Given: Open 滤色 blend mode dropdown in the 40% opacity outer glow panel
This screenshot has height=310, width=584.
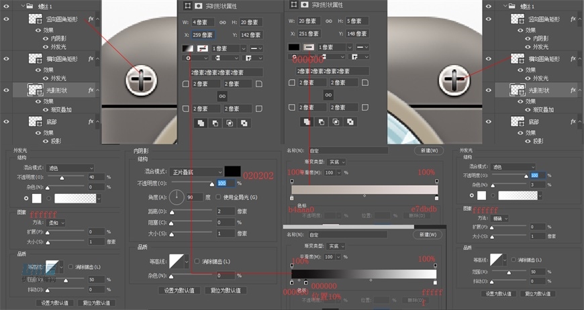Looking at the screenshot, I should coord(70,168).
